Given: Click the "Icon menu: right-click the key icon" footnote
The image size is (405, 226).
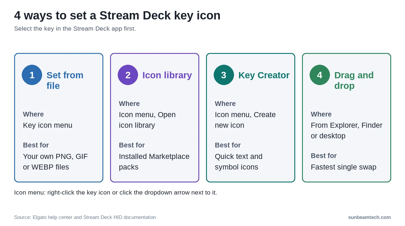Looking at the screenshot, I should [x=116, y=192].
